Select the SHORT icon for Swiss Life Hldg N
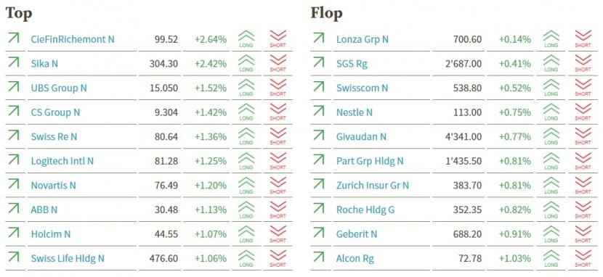The height and width of the screenshot is (277, 603). click(278, 259)
